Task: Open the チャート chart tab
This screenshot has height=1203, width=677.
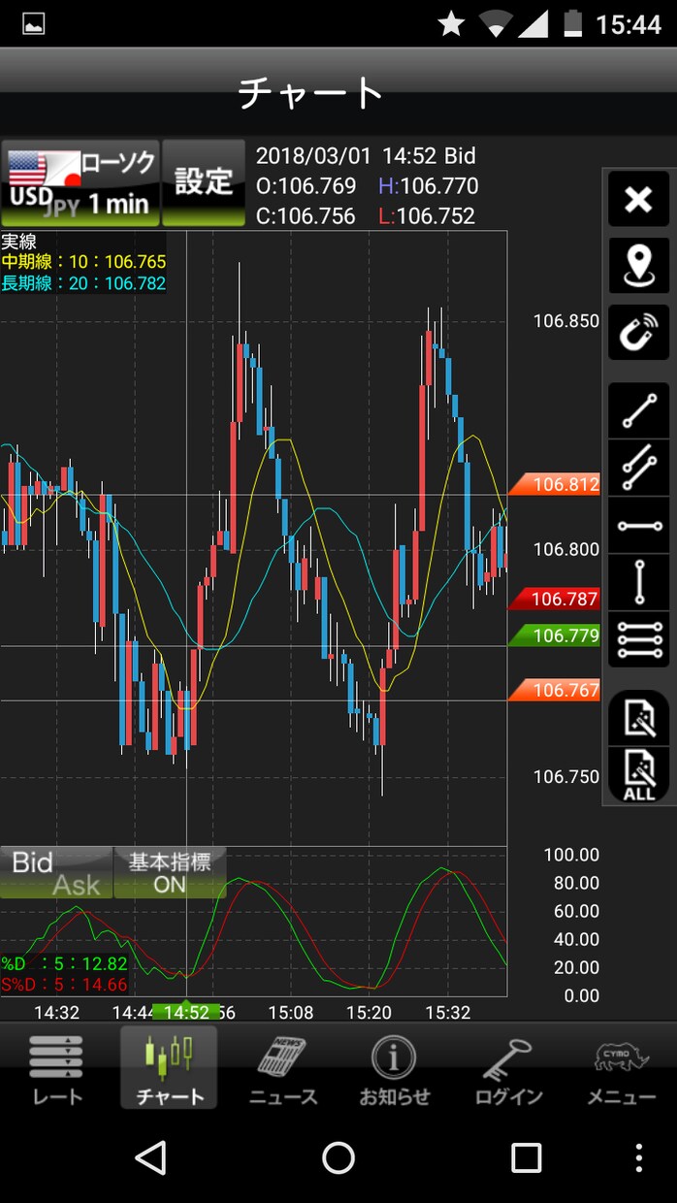Action: click(170, 1068)
